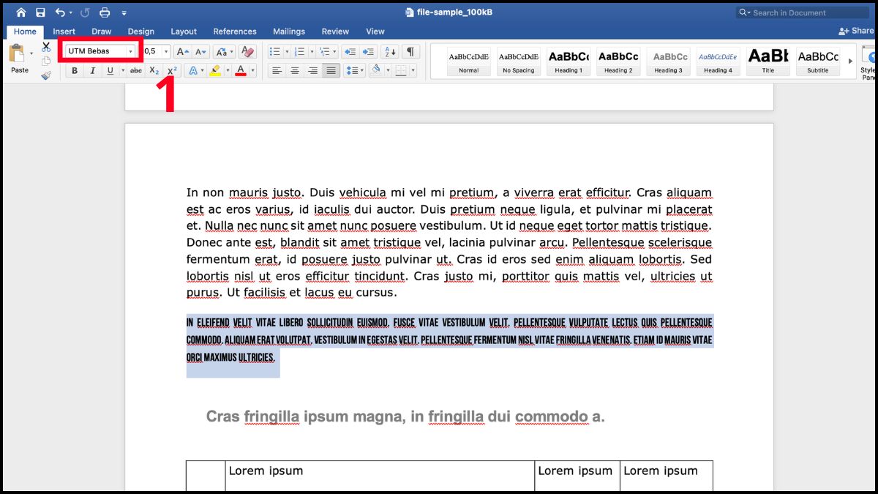Open the Mailings tab
Viewport: 878px width, 494px height.
point(289,31)
